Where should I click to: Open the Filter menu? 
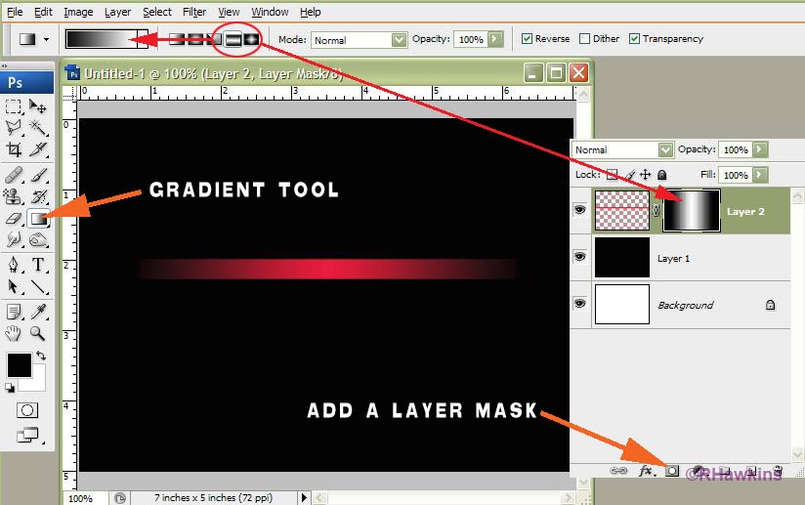(194, 12)
